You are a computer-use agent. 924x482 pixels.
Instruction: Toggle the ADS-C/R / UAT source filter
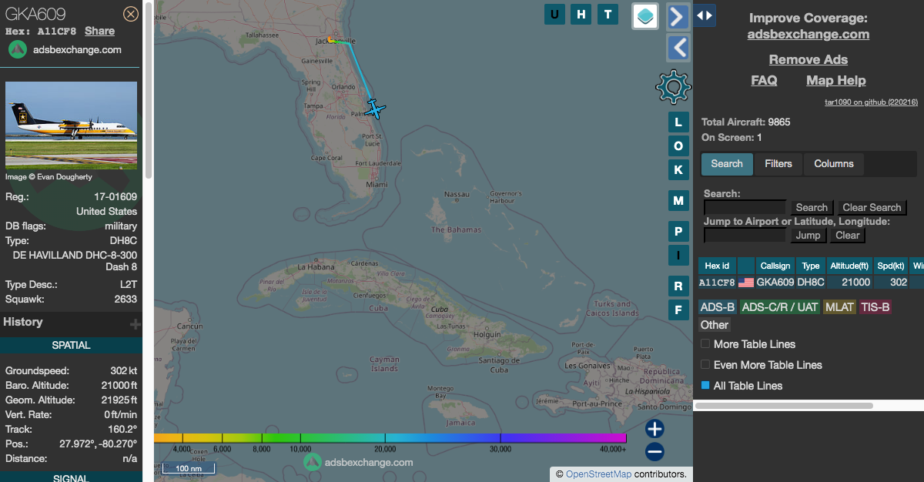click(780, 307)
